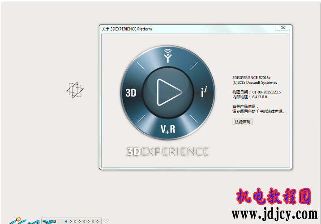321x224 pixels.
Task: Select the filled first action bar page dot
Action: pos(66,222)
